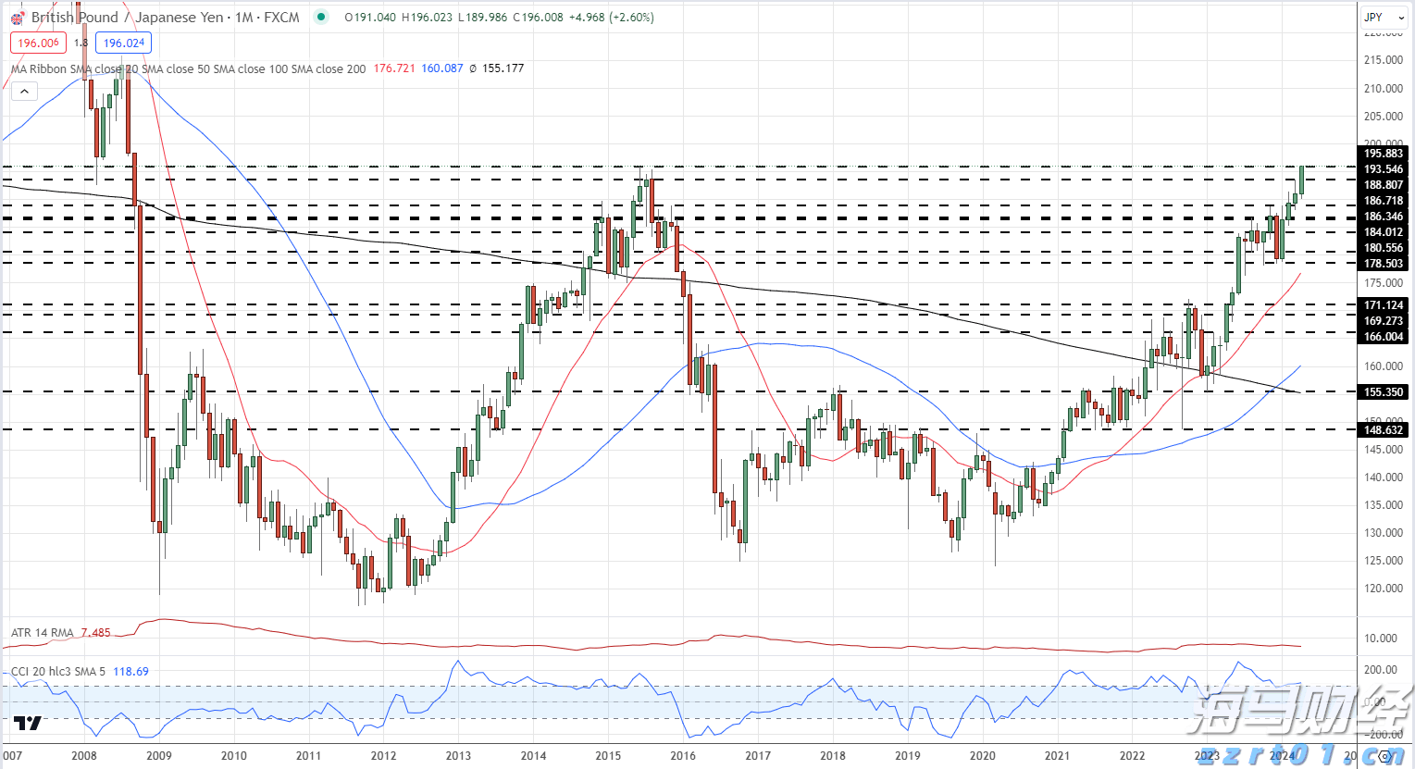Click the MA value 176.721
The height and width of the screenshot is (769, 1415).
[394, 68]
